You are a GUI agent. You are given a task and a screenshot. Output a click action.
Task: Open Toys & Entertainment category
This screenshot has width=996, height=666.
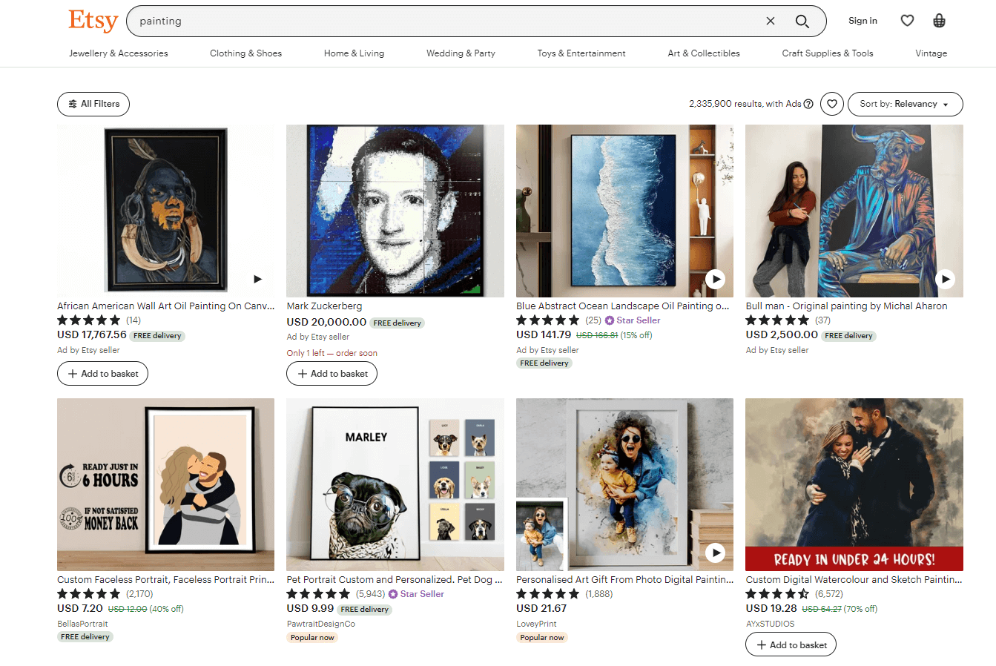(x=581, y=53)
